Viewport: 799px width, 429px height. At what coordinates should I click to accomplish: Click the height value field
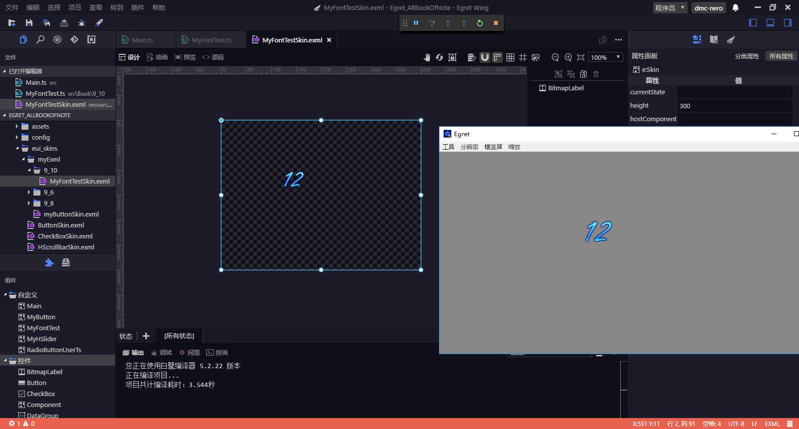[735, 106]
